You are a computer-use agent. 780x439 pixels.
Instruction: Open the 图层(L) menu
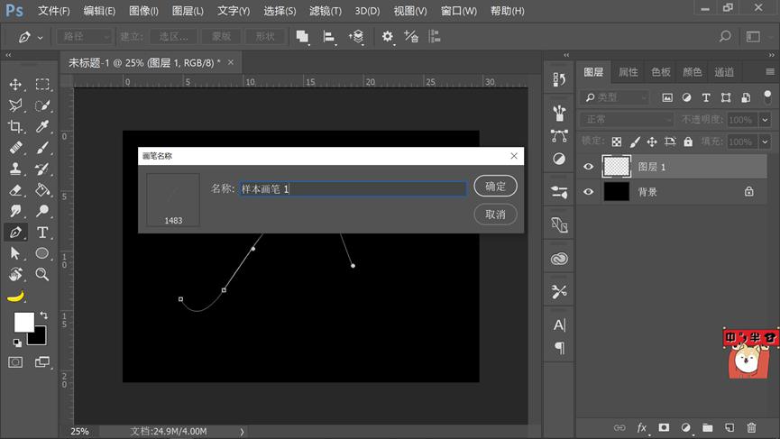click(x=188, y=11)
